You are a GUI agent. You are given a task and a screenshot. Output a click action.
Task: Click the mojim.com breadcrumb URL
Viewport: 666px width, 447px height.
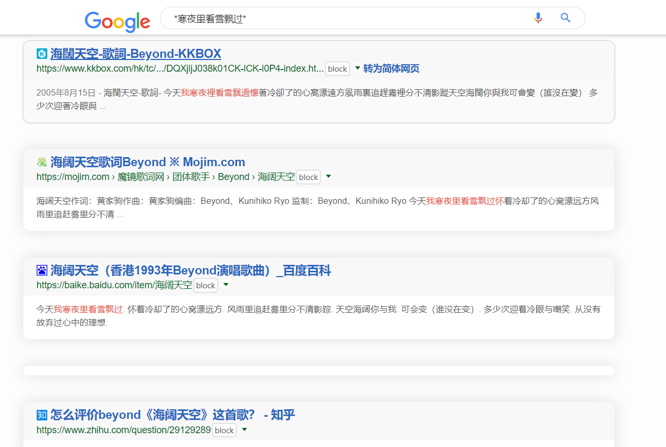pos(166,177)
